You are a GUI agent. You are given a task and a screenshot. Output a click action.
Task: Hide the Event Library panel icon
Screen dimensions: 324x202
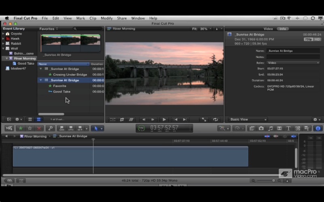pos(9,119)
